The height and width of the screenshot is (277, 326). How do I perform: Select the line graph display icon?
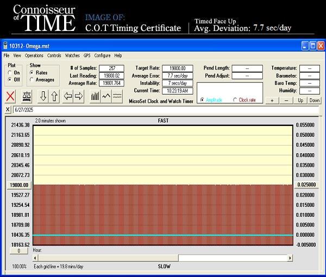pyautogui.click(x=106, y=96)
